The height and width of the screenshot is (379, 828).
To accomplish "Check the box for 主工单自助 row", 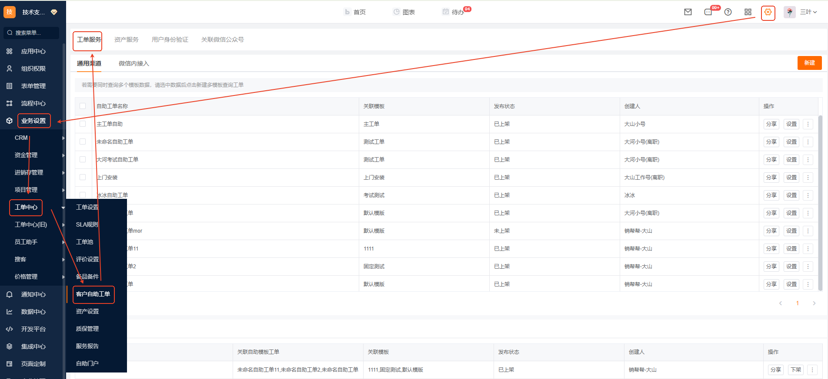I will (83, 124).
